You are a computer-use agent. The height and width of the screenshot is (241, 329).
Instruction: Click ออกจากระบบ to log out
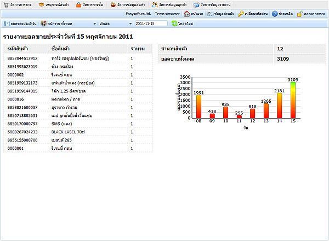299,14
